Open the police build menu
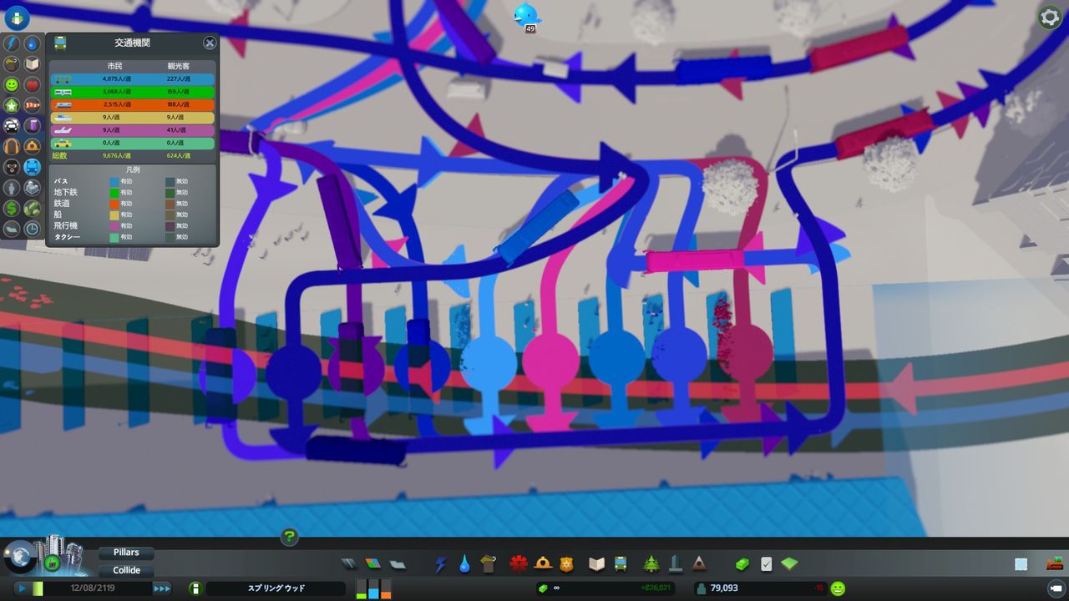 pyautogui.click(x=567, y=564)
